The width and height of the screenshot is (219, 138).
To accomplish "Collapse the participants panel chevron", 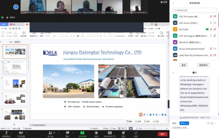I will (x=173, y=3).
